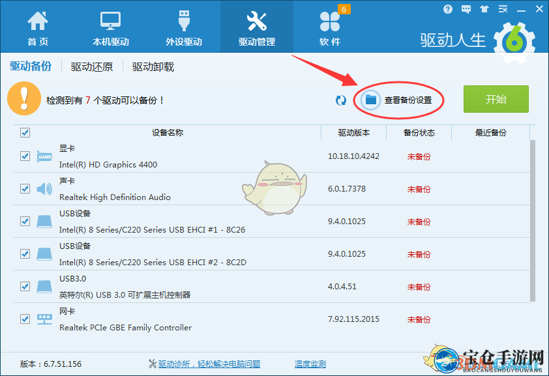Viewport: 549px width, 376px height.
Task: Click the 驱动人生 logo gear icon
Action: (514, 42)
